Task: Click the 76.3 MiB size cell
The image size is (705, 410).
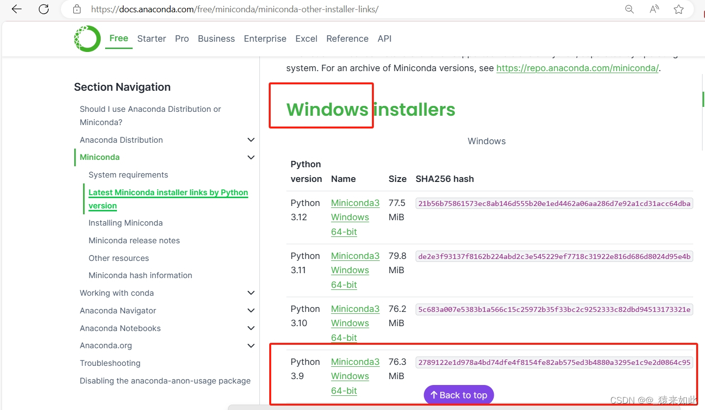Action: pos(397,369)
